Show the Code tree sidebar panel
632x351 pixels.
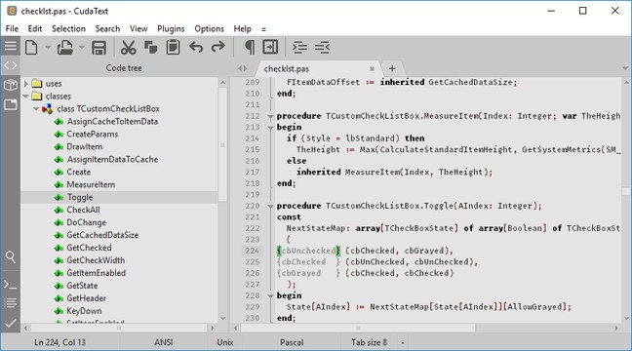click(x=11, y=65)
